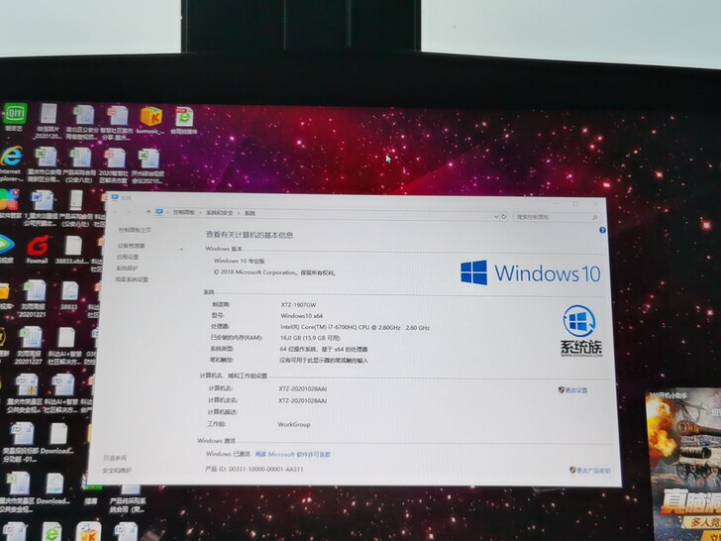
Task: Open the iQIYI desktop shortcut
Action: (x=14, y=115)
